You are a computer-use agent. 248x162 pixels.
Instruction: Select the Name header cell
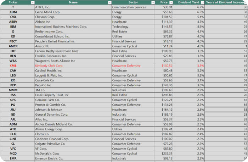(73, 2)
